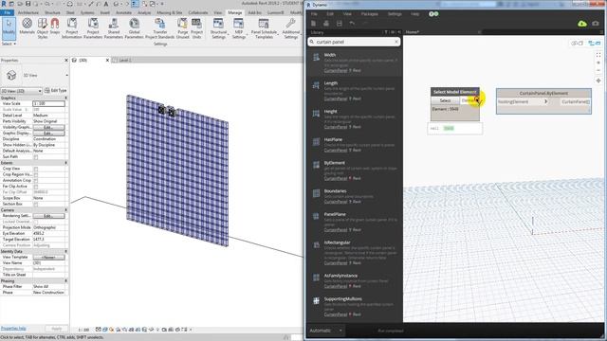Click camera export image icon in Dynamo
Screen dimensions: 607x341
596,24
